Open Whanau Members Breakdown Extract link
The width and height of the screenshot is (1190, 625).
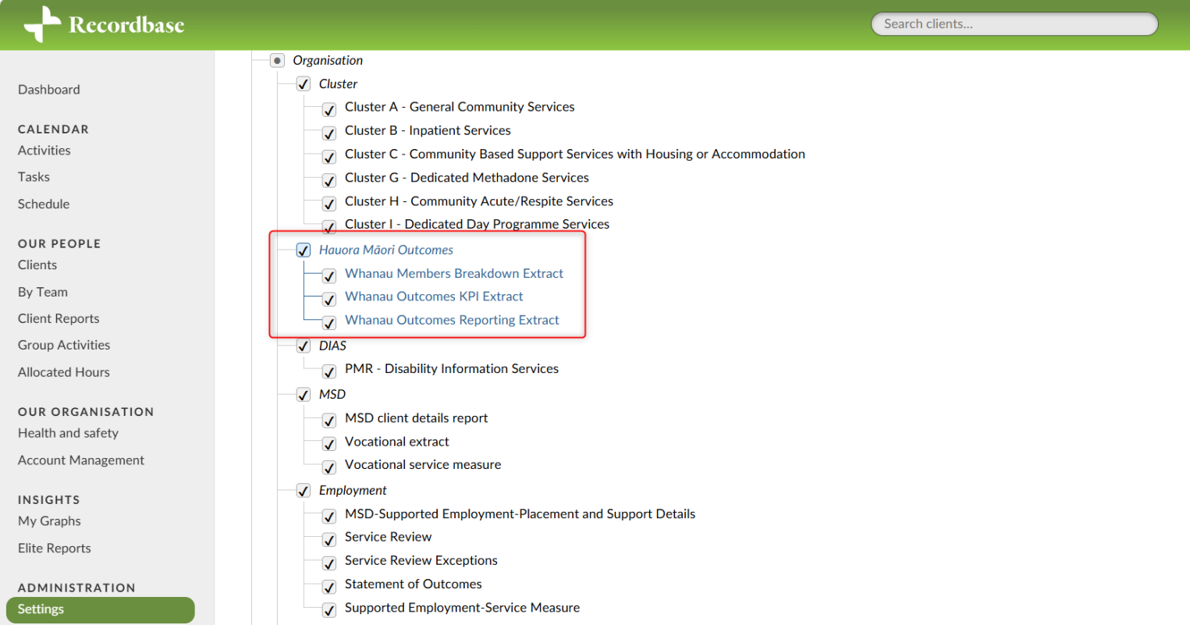pos(454,273)
